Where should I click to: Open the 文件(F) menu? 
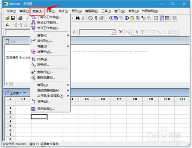click(x=11, y=11)
